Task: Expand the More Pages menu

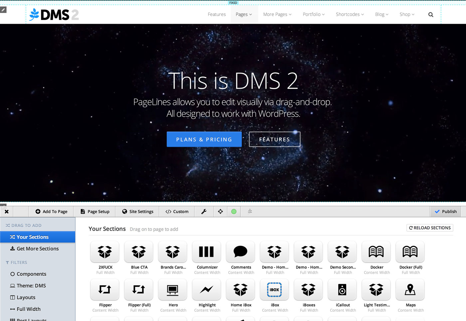Action: 277,14
